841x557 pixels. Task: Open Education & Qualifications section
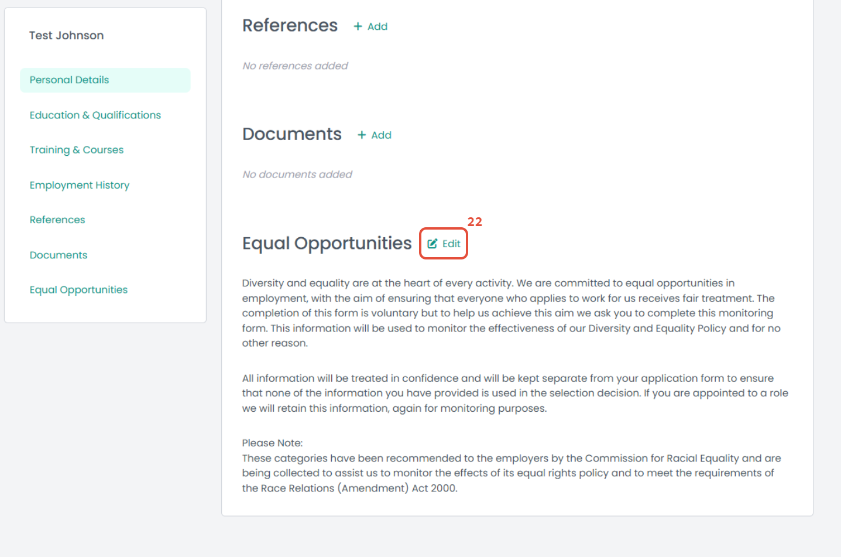click(x=95, y=115)
